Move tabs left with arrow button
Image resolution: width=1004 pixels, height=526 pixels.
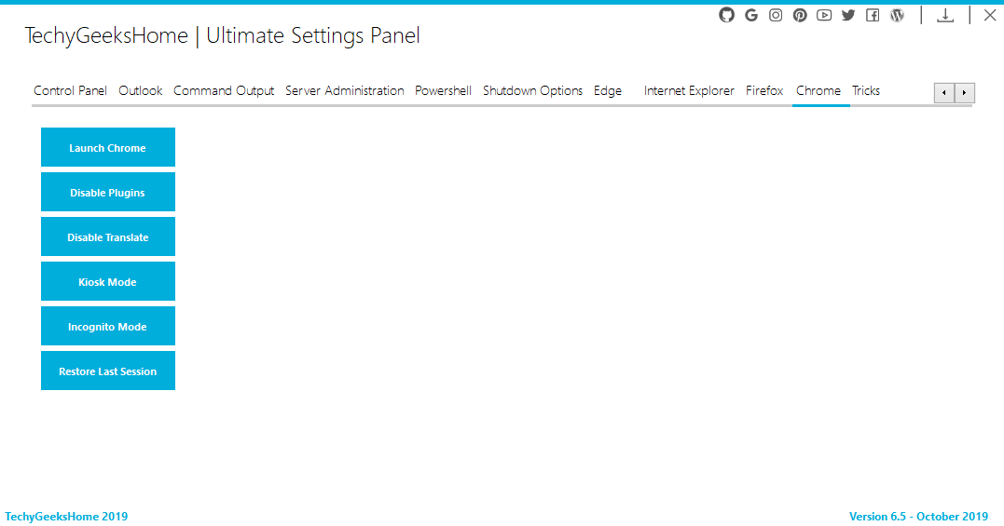coord(944,93)
